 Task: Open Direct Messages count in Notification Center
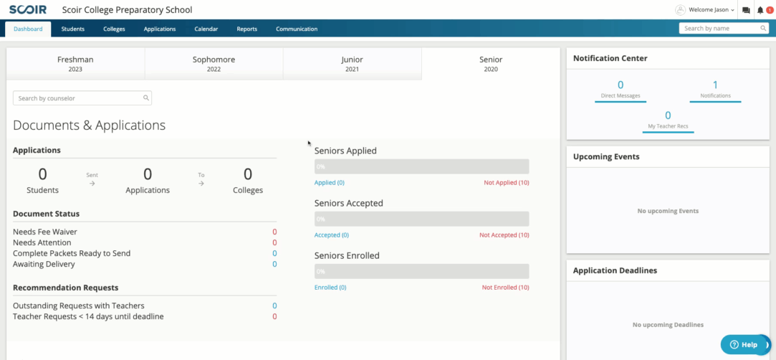pos(620,90)
